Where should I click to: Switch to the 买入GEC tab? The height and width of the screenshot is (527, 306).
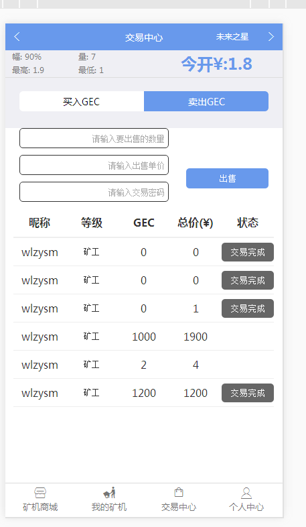point(82,101)
